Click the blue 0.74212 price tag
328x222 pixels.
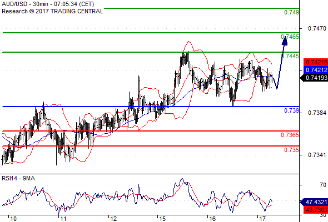tap(316, 70)
